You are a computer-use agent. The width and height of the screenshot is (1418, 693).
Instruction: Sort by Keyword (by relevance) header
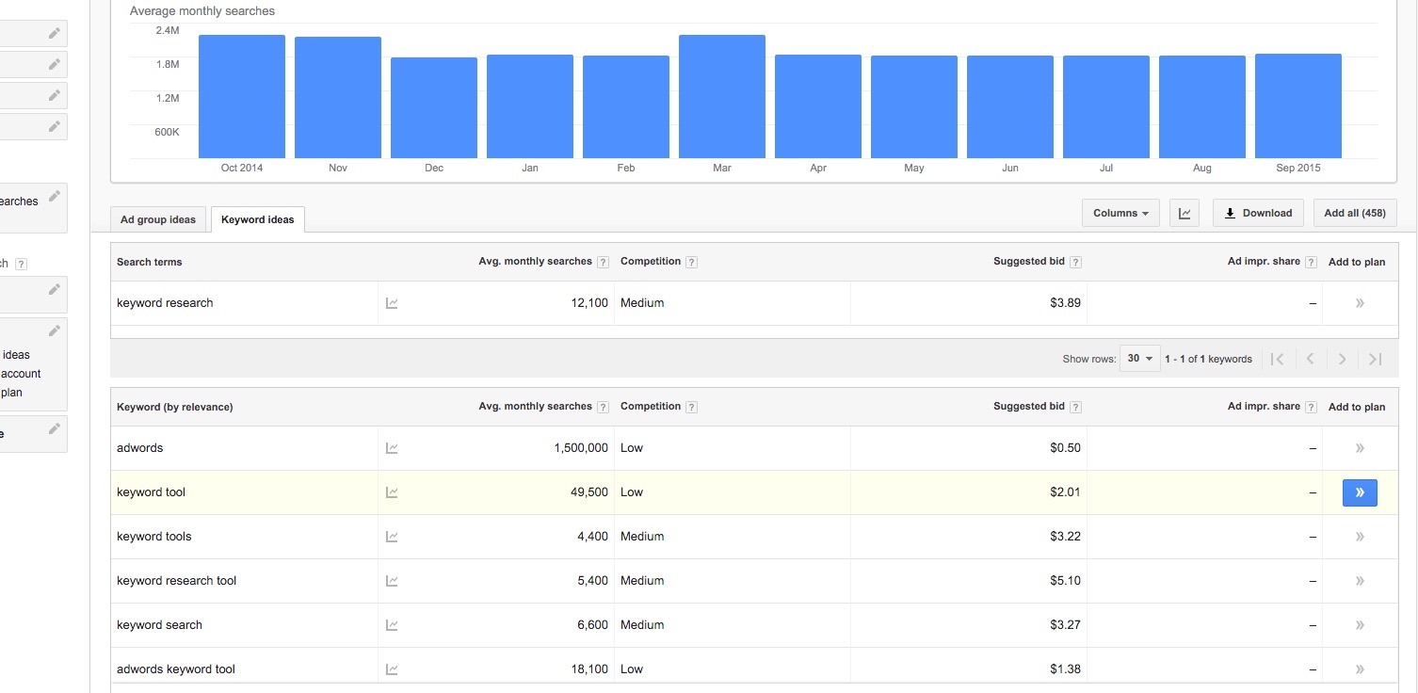175,408
